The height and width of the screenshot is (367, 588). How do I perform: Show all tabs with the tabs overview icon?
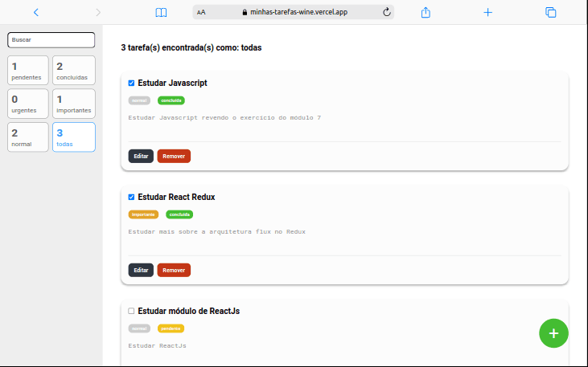coord(550,12)
